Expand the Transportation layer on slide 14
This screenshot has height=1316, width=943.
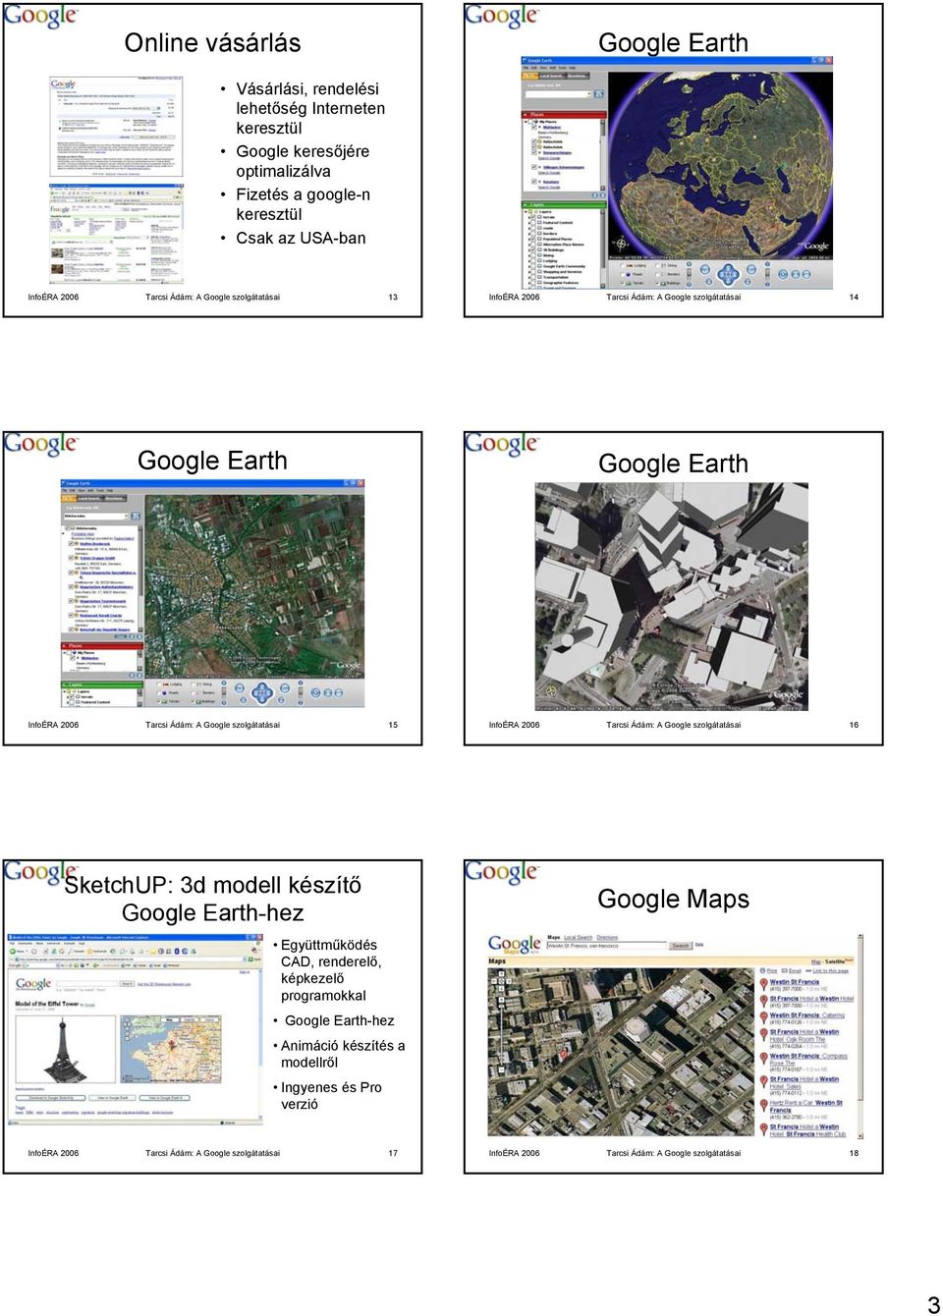[529, 277]
